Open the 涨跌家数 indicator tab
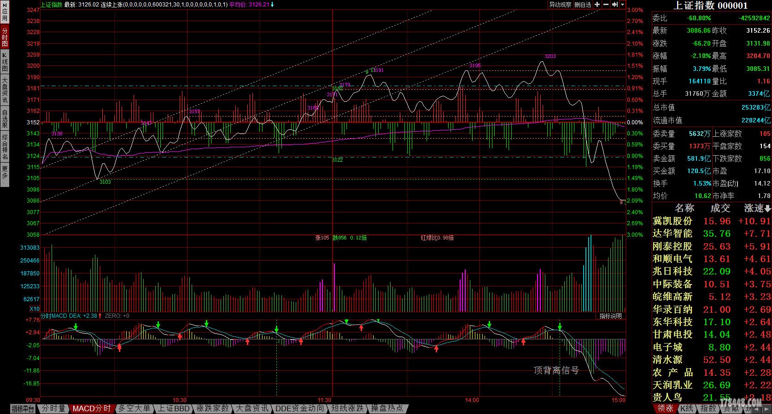 coord(213,408)
